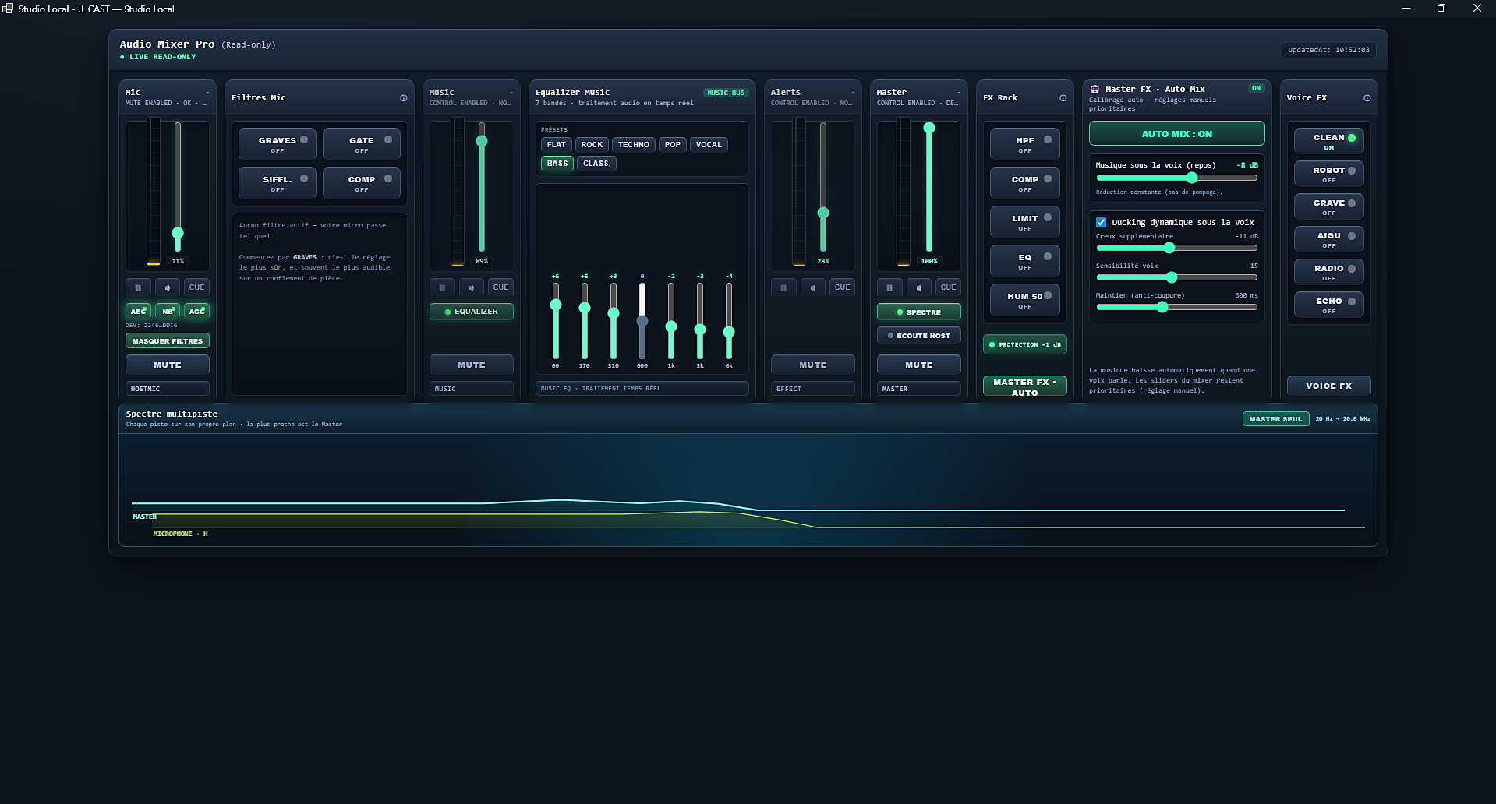Select the VOCAL equalizer preset
This screenshot has height=804, width=1496.
point(709,145)
